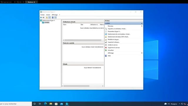Click the Importer un ordinateur virtuel icon
This screenshot has height=106, width=188.
tap(106, 29)
